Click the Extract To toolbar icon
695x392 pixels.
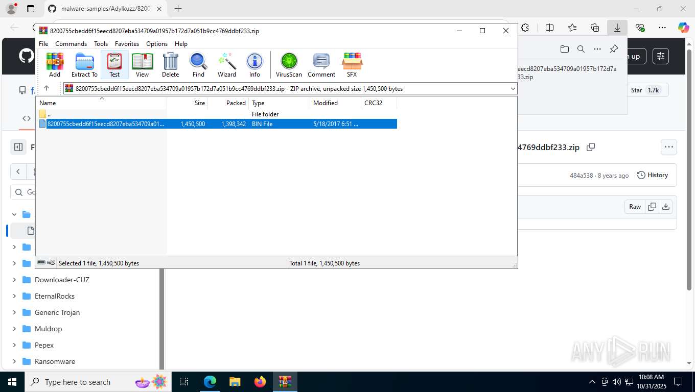[x=84, y=65]
